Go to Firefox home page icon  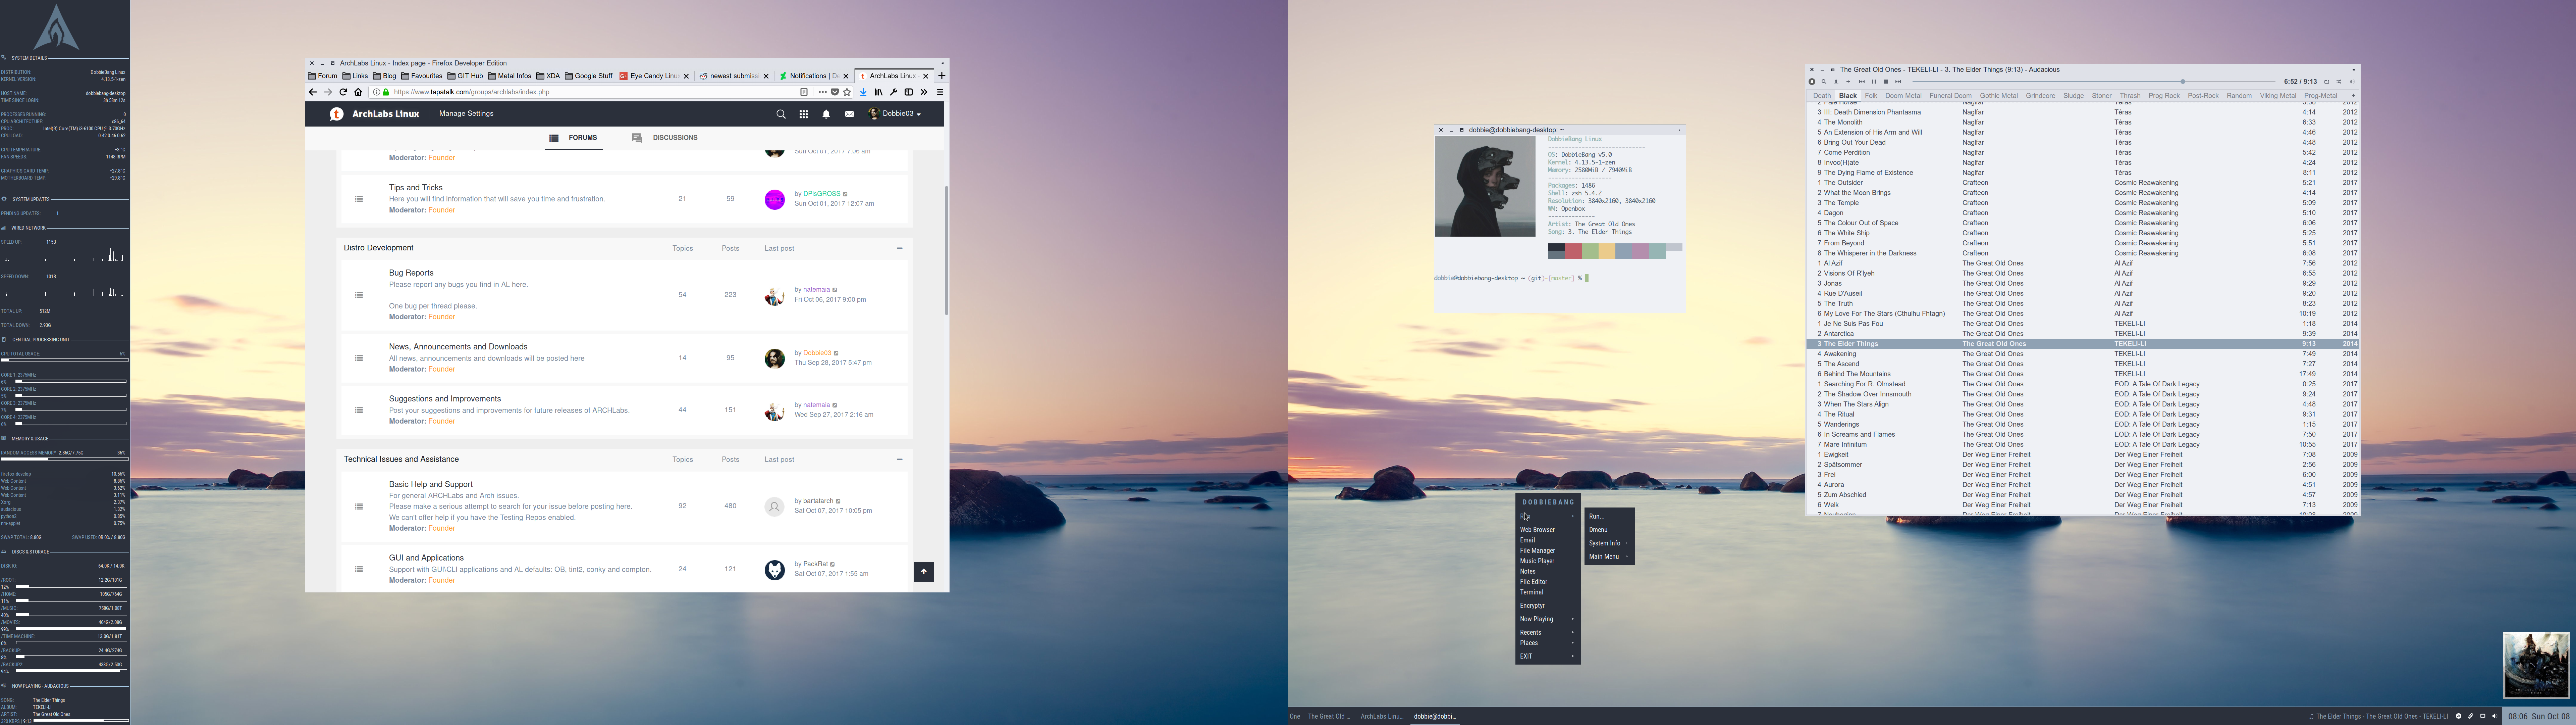coord(358,92)
